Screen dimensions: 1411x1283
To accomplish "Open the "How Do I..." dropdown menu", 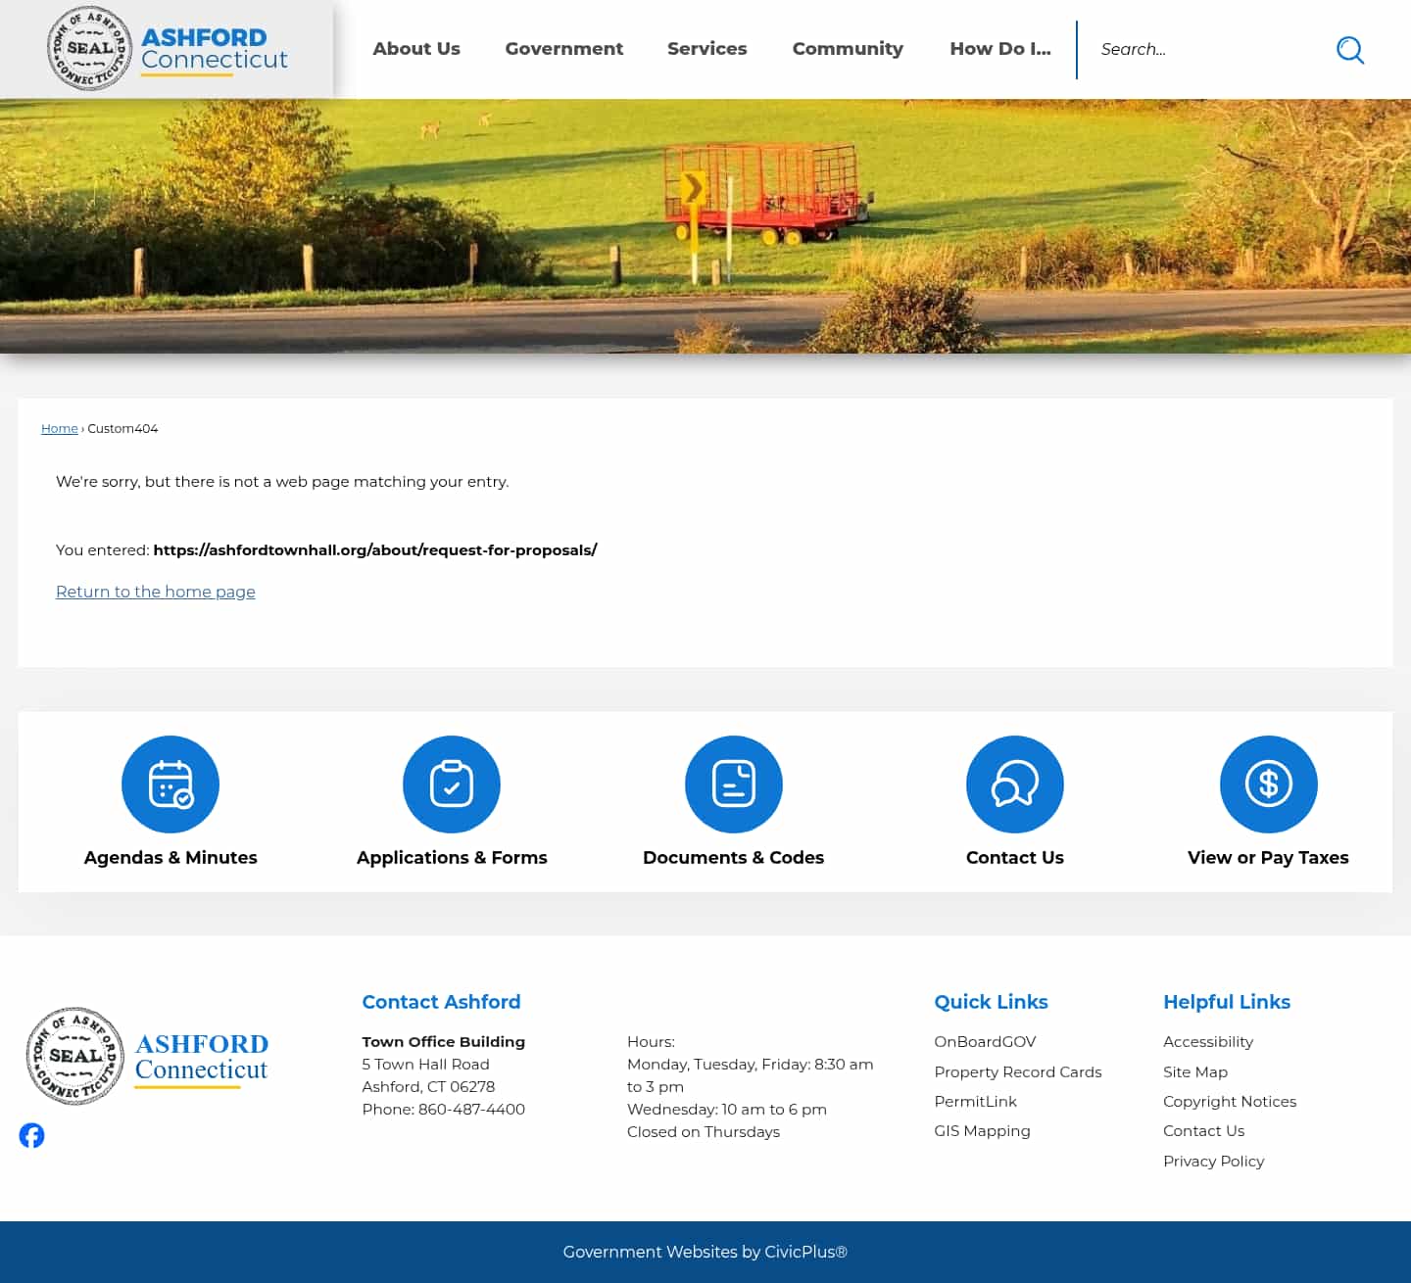I will 999,48.
